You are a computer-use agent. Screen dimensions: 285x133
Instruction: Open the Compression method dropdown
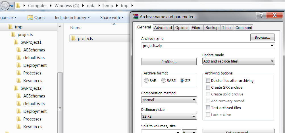click(194, 100)
